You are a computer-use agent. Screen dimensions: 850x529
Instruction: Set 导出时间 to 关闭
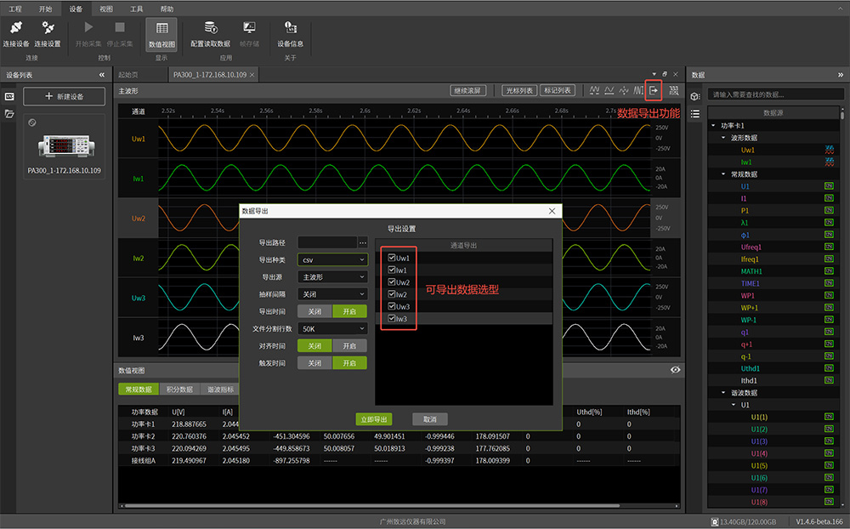[314, 311]
